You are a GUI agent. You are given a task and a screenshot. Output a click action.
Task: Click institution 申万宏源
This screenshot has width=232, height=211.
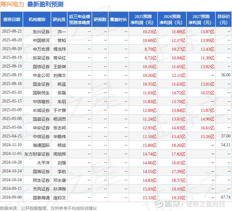click(x=41, y=49)
